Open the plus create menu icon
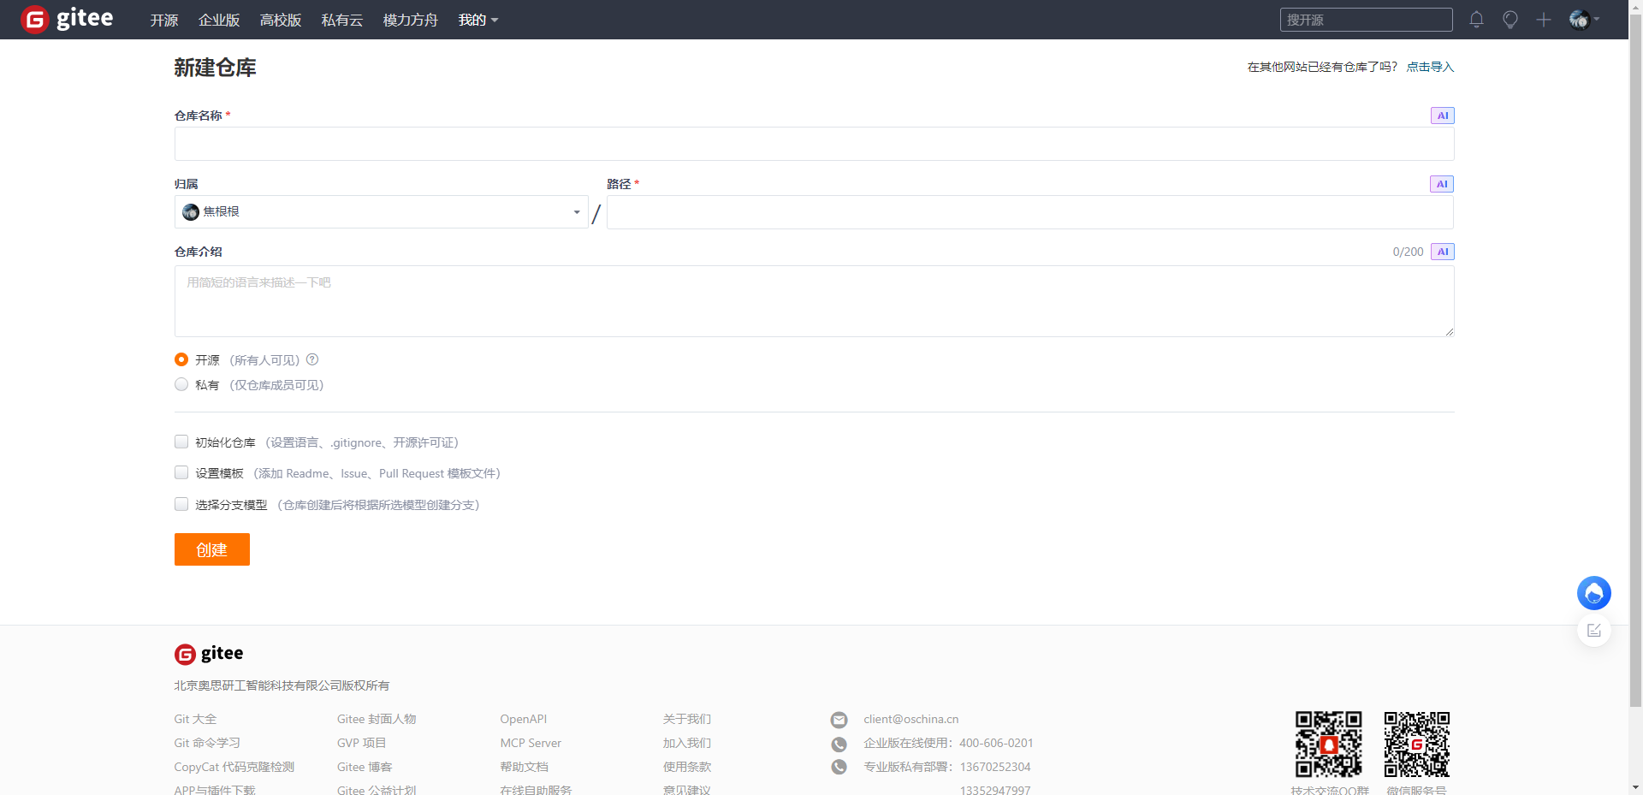Viewport: 1643px width, 795px height. (1544, 20)
